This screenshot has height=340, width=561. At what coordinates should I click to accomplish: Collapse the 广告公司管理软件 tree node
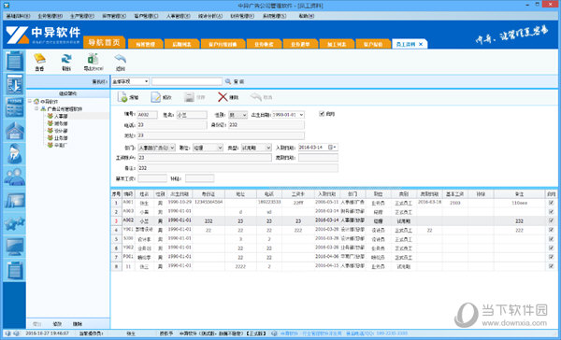[x=36, y=108]
